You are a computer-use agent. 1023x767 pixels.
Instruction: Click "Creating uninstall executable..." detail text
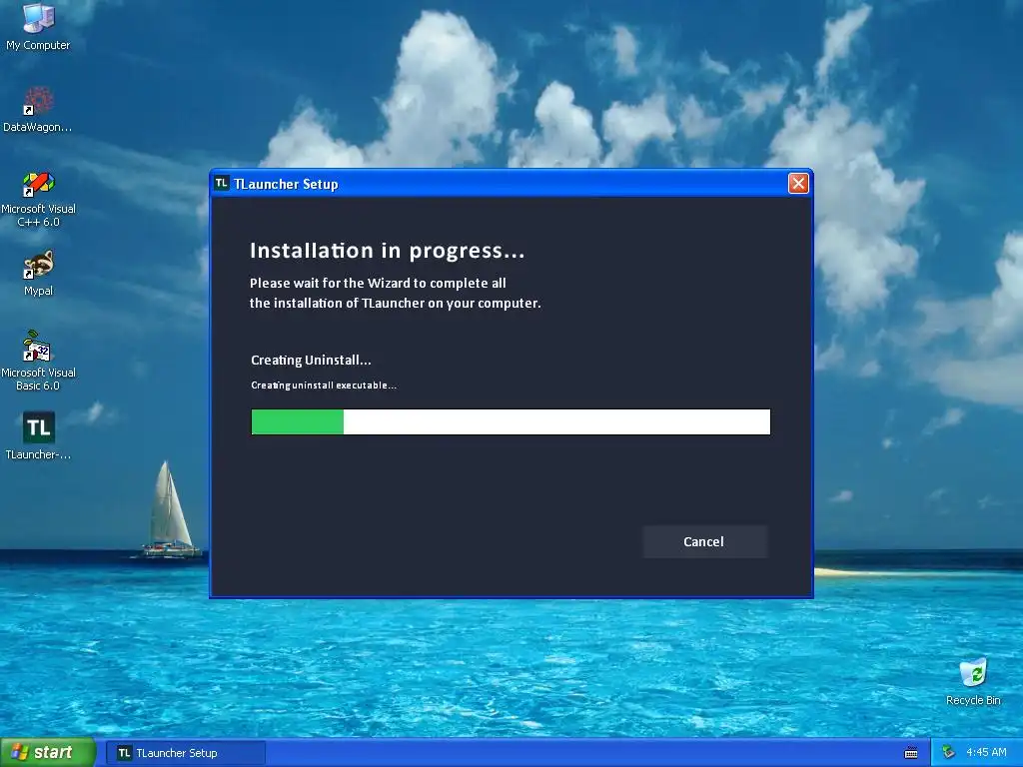point(324,385)
